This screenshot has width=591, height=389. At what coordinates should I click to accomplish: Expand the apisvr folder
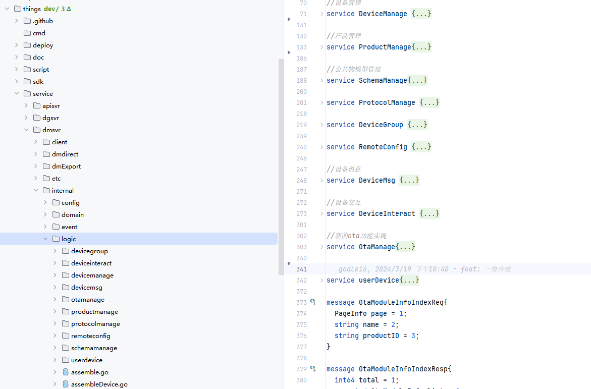[x=26, y=105]
